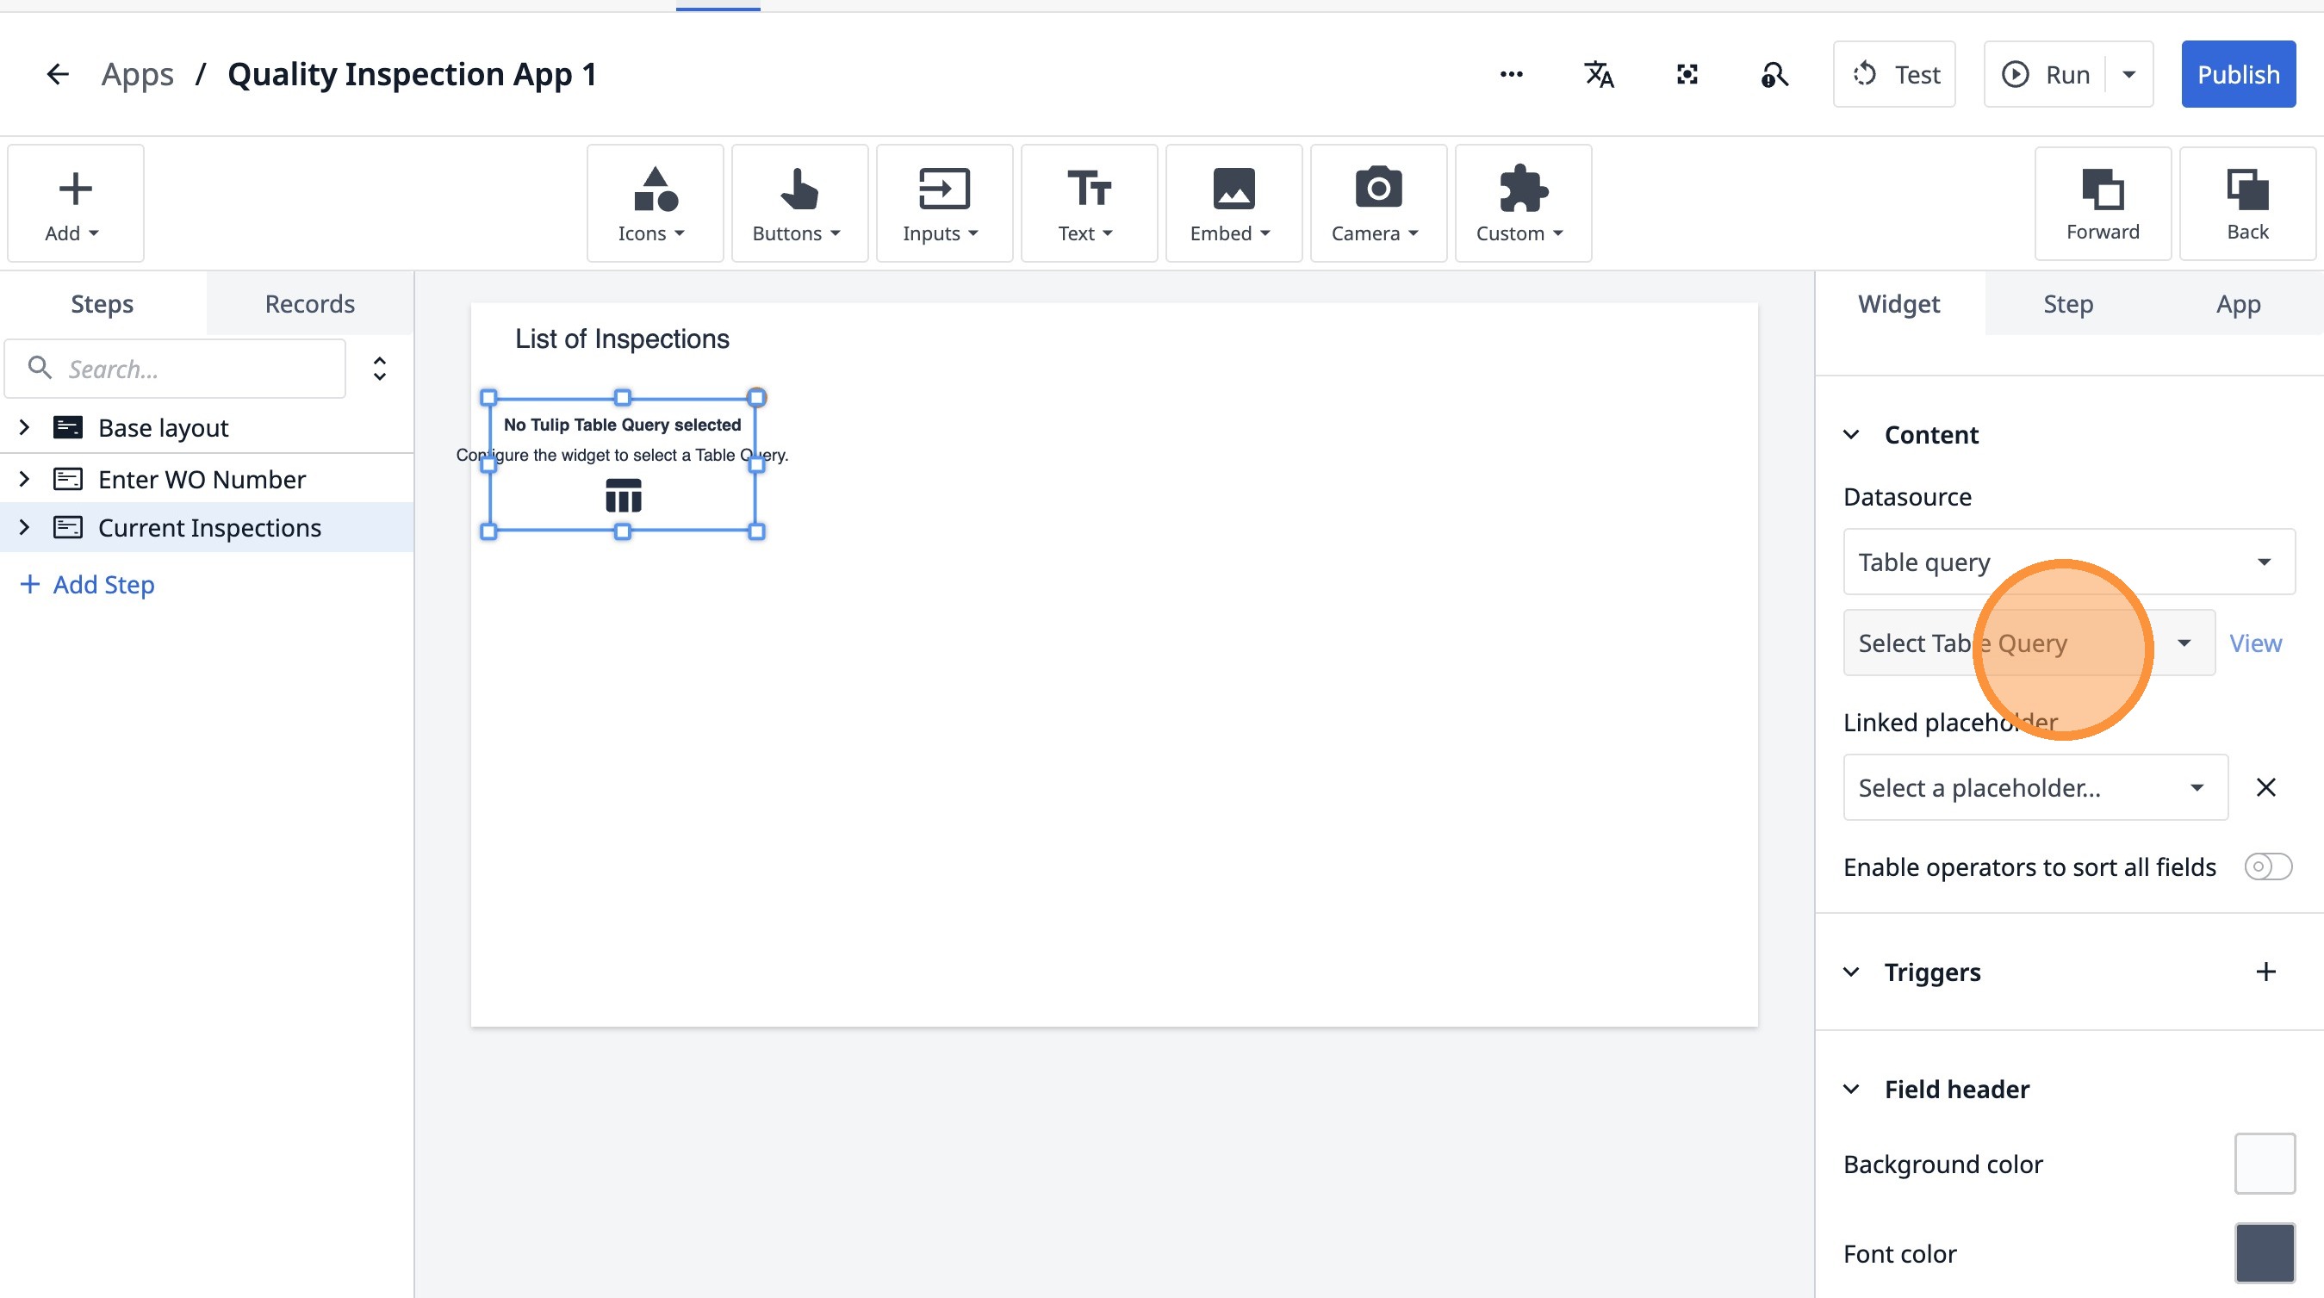Open the three-dot more options menu
Image resolution: width=2324 pixels, height=1298 pixels.
tap(1511, 74)
